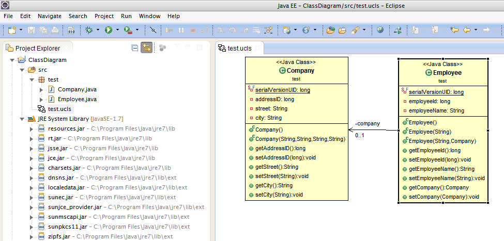
Task: Collapse All in Project Explorer
Action: point(134,47)
